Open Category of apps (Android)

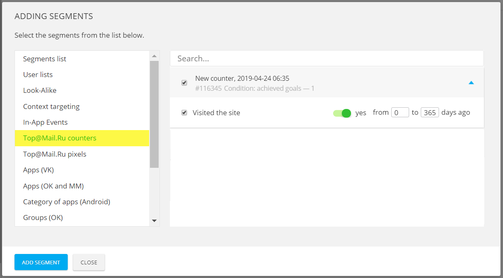click(x=66, y=202)
